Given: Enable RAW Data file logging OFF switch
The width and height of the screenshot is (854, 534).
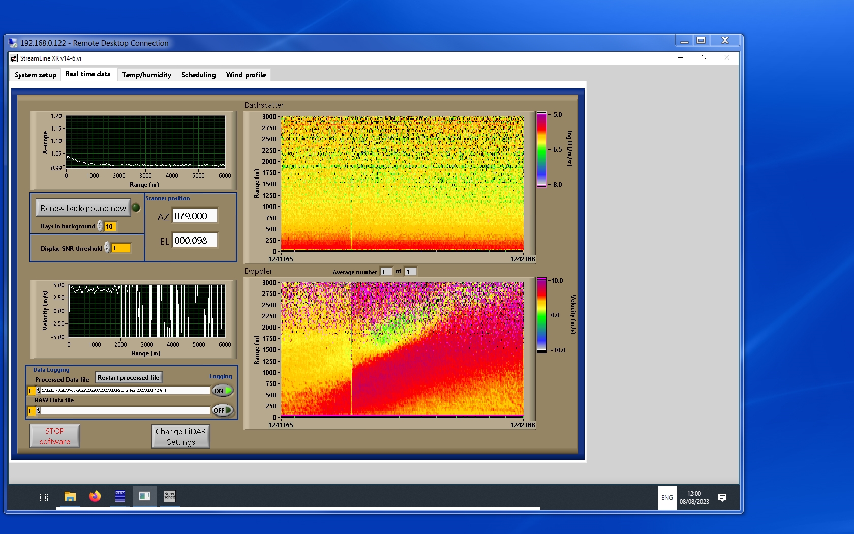Looking at the screenshot, I should click(223, 410).
